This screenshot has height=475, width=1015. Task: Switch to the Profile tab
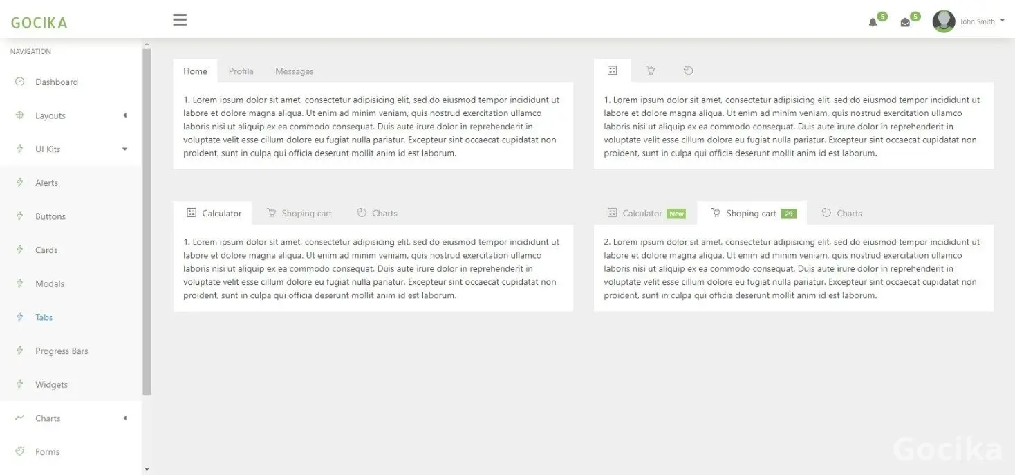coord(241,71)
